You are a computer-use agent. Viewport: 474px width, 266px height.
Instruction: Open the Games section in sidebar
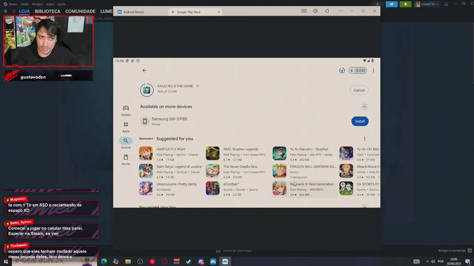coord(126,110)
